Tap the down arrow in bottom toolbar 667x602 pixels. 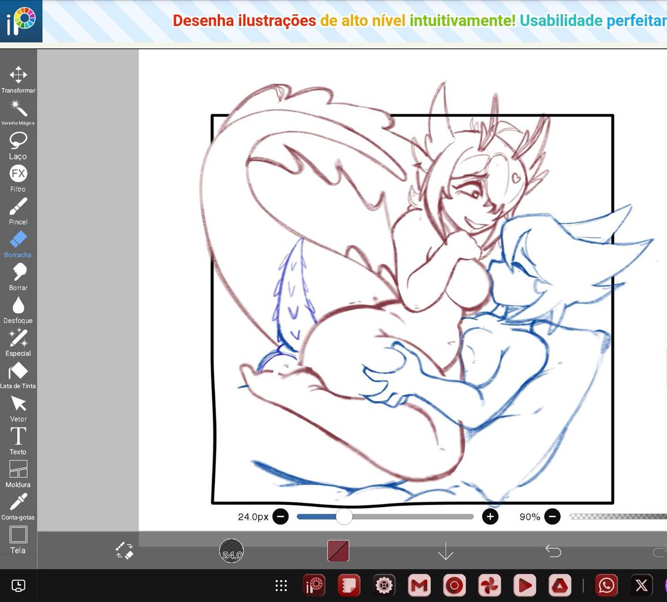[446, 551]
